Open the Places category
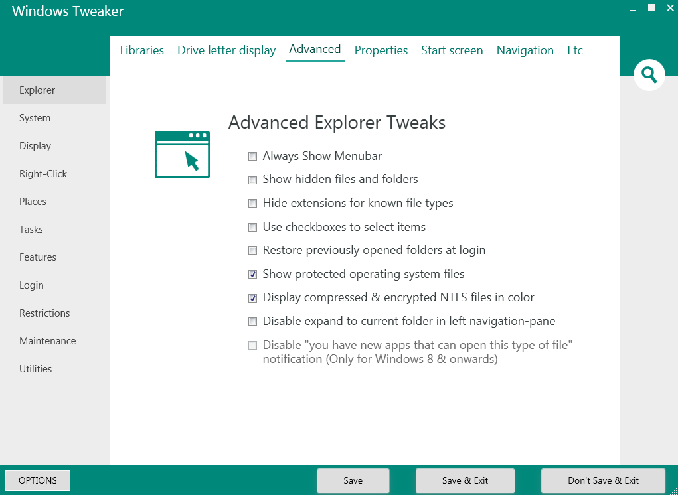678x495 pixels. tap(54, 201)
